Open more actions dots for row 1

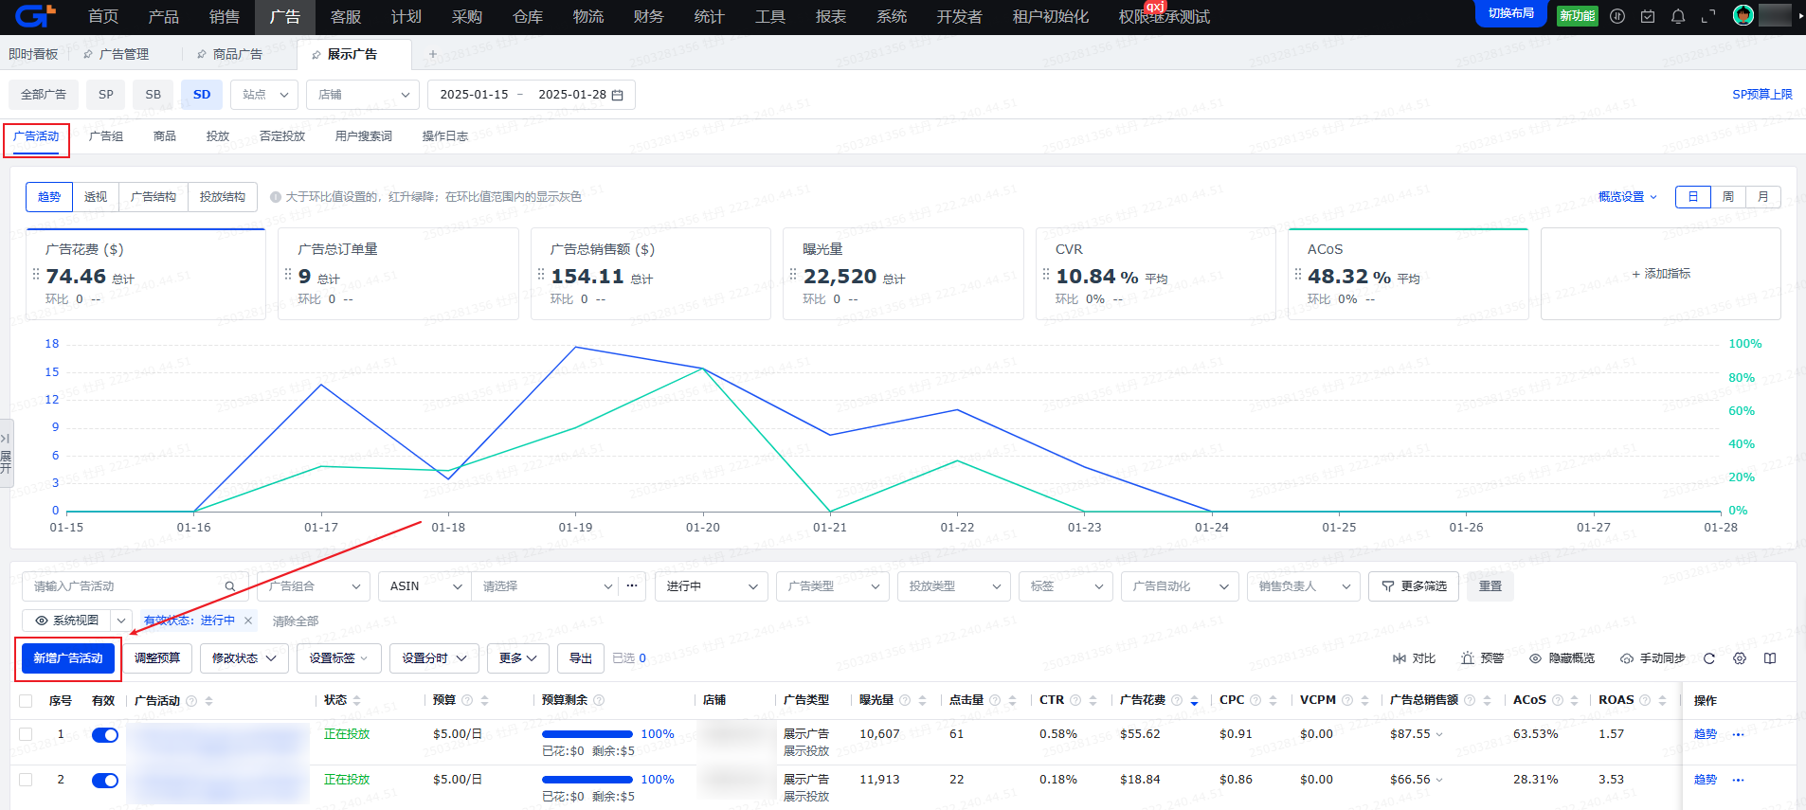point(1738,734)
